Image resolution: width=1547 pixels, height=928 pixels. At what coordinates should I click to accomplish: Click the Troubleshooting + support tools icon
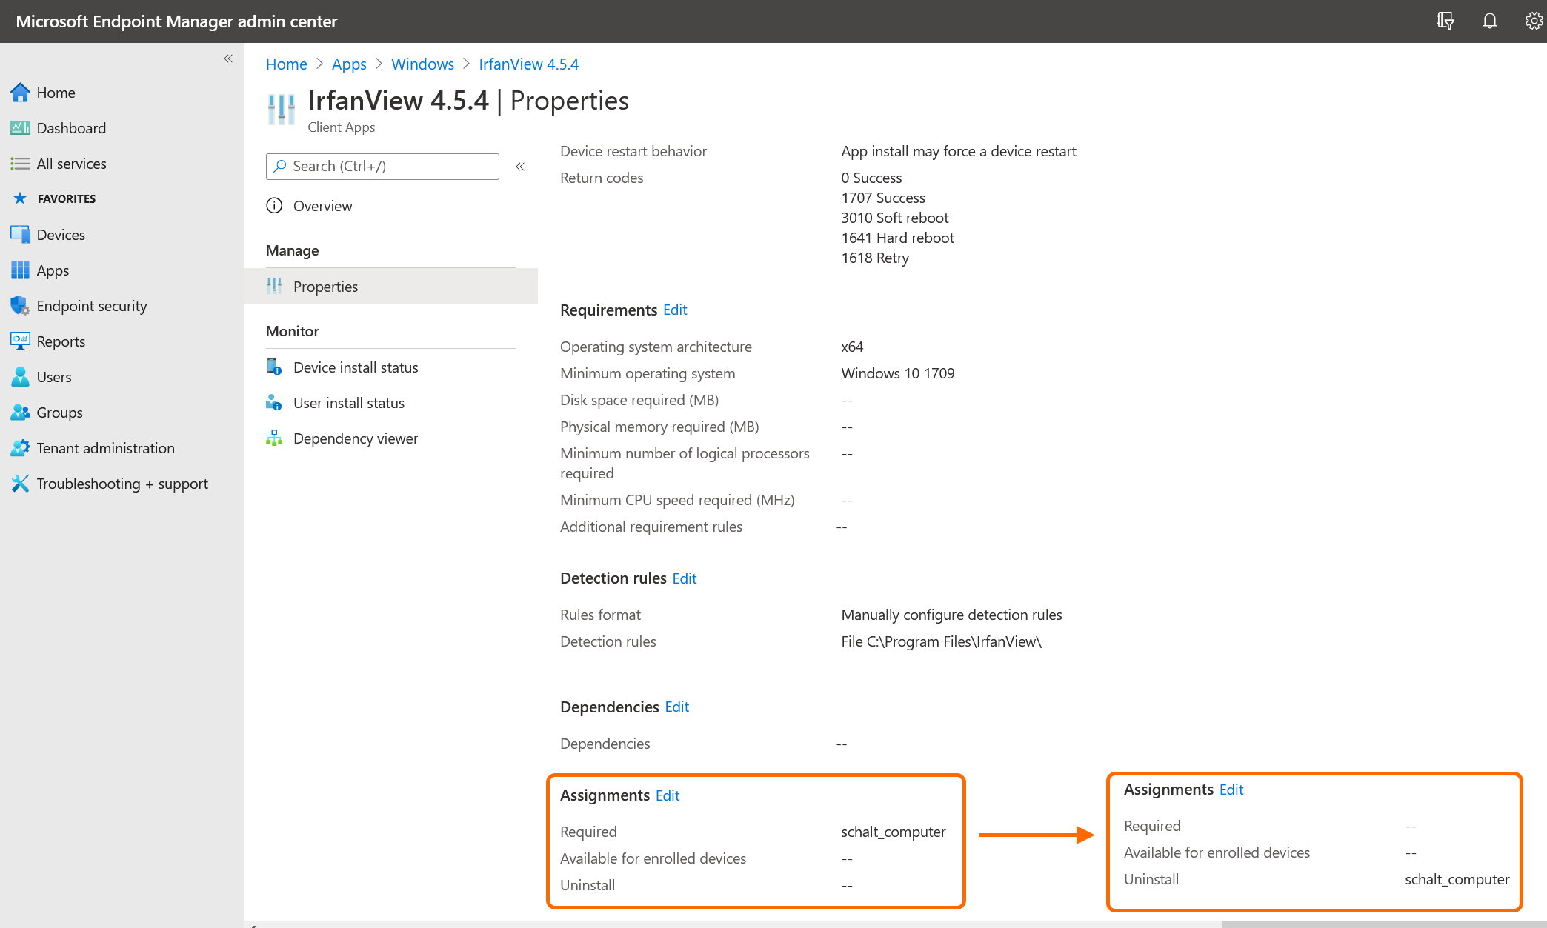20,484
